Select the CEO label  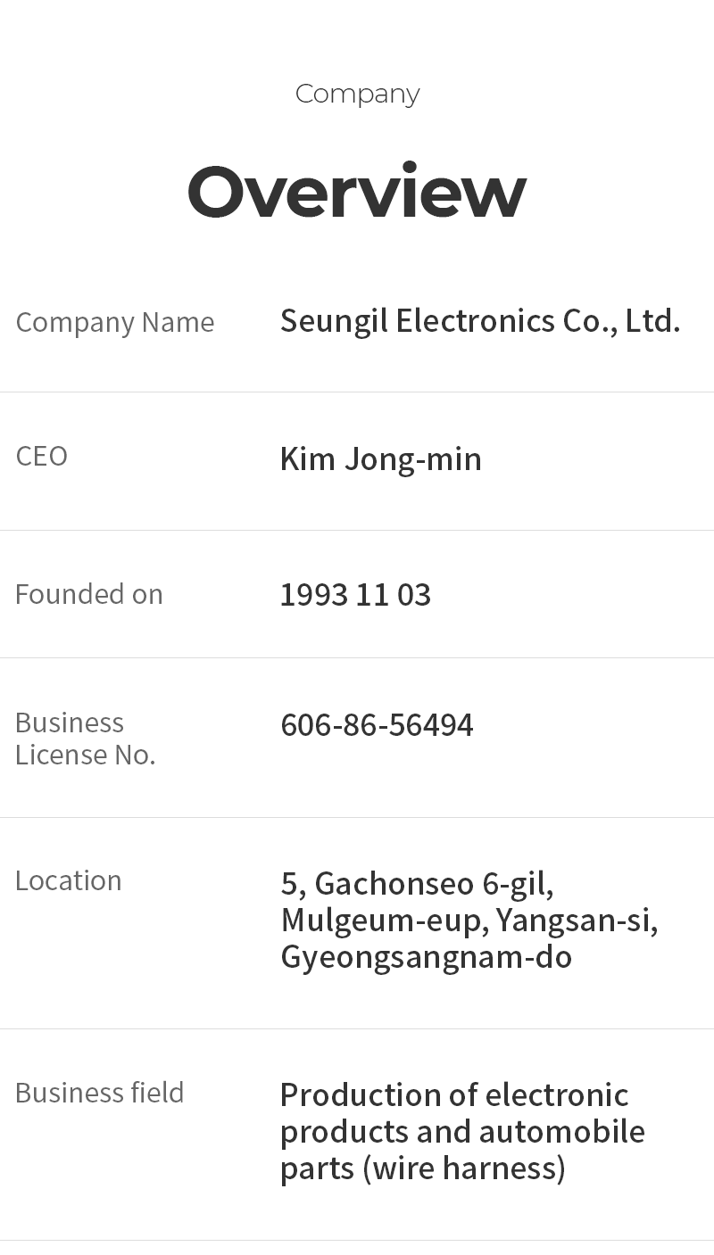click(42, 456)
